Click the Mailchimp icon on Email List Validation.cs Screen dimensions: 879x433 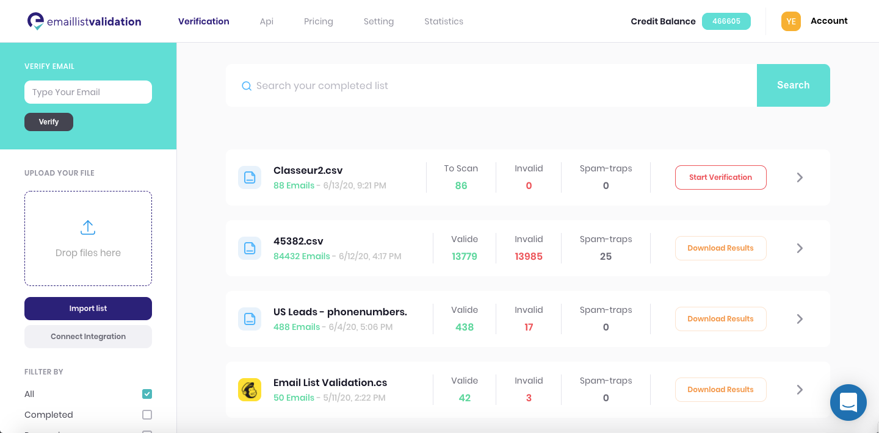(250, 389)
